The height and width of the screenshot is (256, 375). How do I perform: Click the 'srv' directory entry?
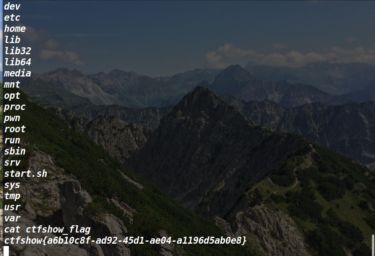click(x=12, y=163)
